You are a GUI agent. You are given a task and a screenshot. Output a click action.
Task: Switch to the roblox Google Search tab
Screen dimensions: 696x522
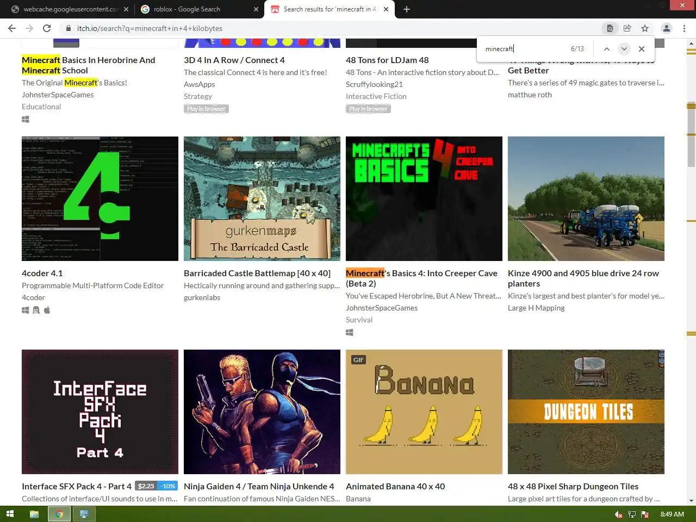(x=198, y=9)
